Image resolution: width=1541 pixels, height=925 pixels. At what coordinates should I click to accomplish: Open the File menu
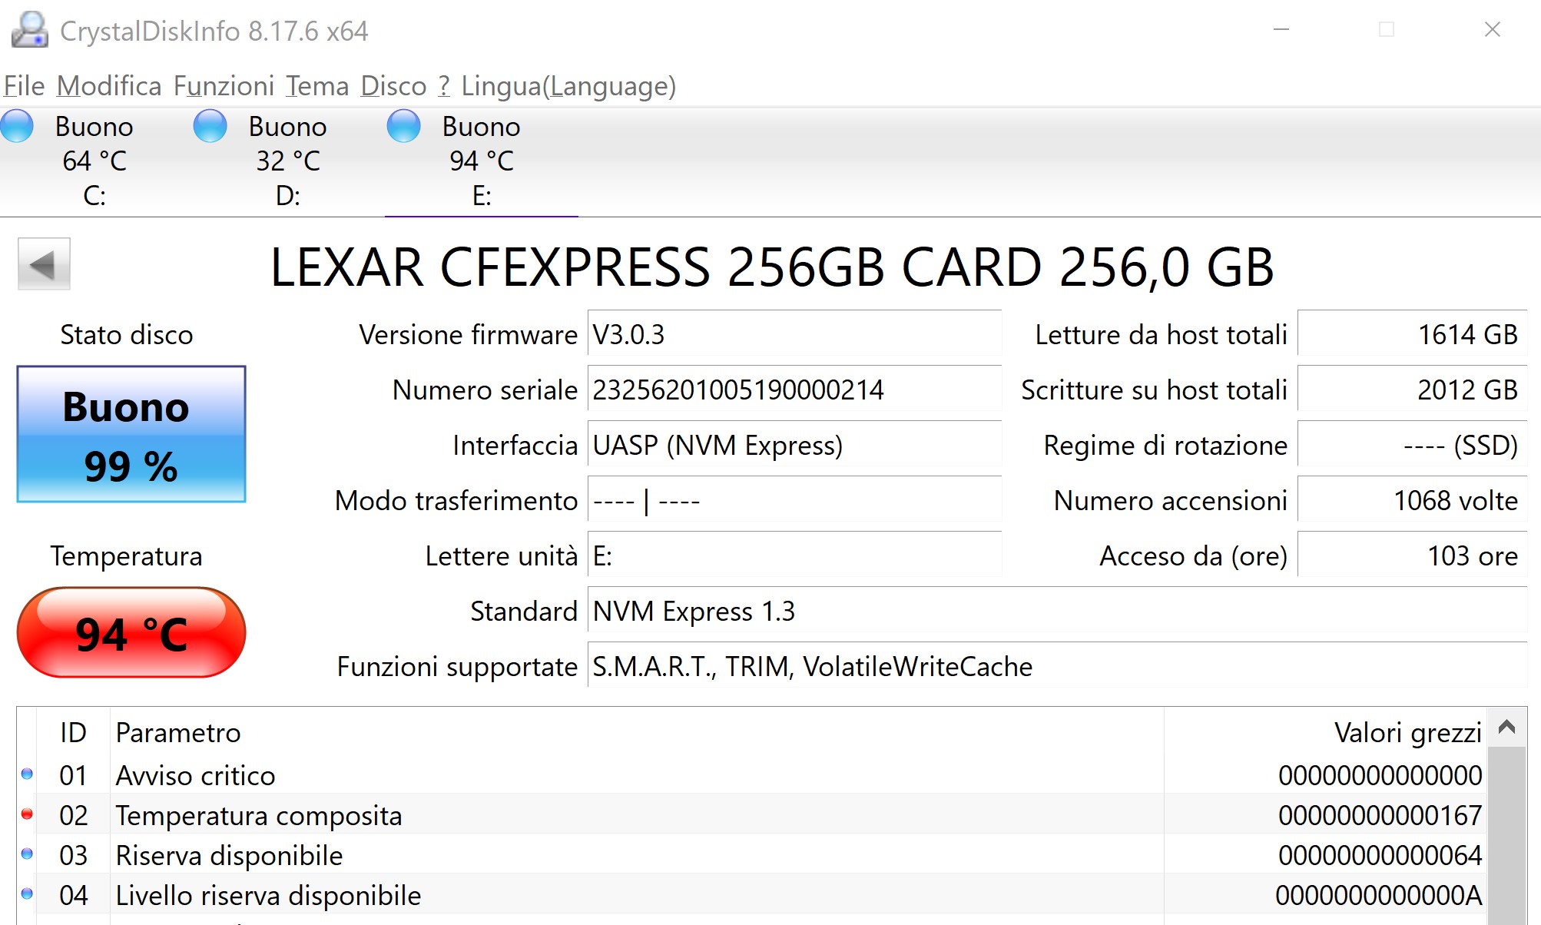24,86
